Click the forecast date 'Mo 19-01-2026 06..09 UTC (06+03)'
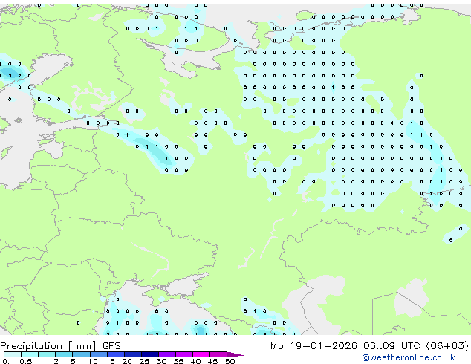This screenshot has width=471, height=364. (x=369, y=346)
